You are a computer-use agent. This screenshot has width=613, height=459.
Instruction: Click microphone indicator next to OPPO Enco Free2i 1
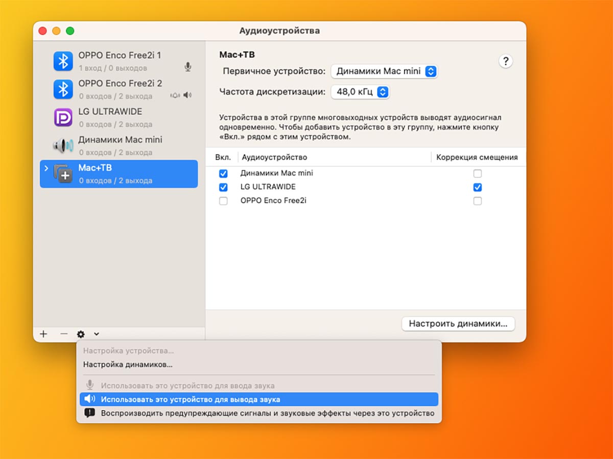coord(188,67)
